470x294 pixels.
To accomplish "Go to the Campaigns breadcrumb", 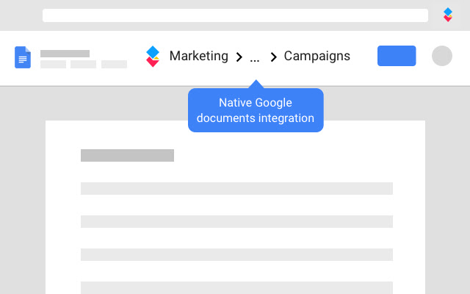I will click(x=317, y=56).
